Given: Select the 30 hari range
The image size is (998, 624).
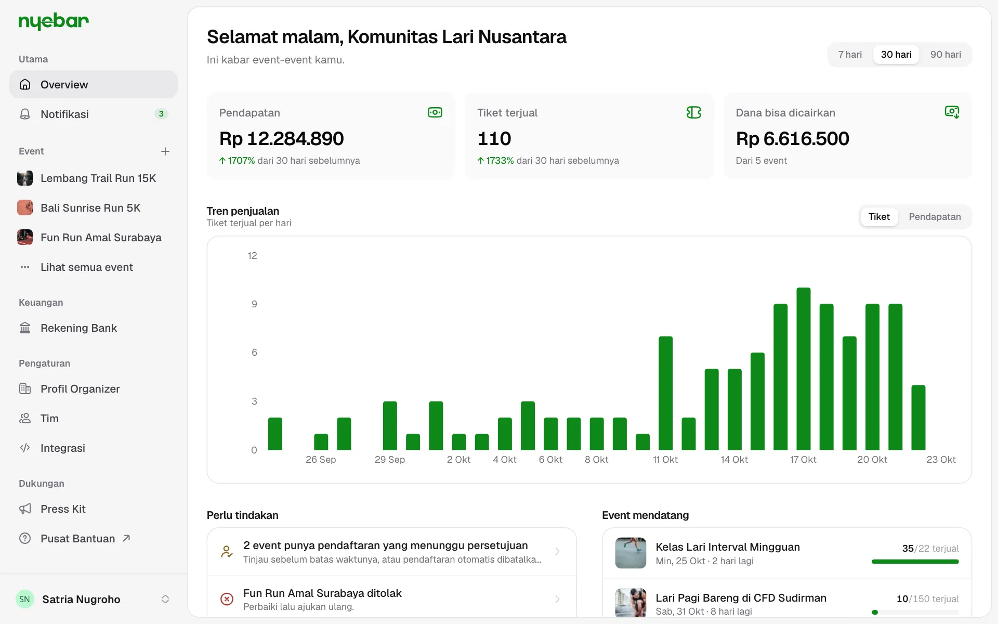Looking at the screenshot, I should click(x=896, y=55).
